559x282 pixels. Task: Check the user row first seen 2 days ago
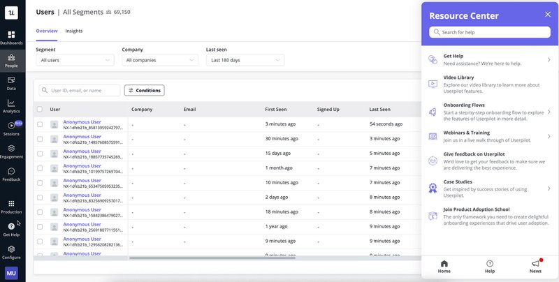40,198
